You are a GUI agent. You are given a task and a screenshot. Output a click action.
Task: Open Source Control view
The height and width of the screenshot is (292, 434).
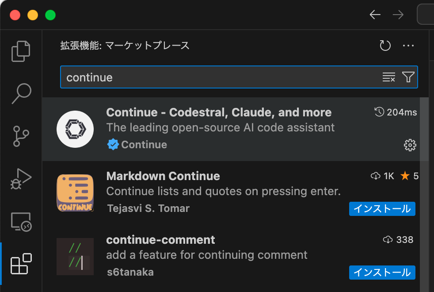pyautogui.click(x=21, y=136)
